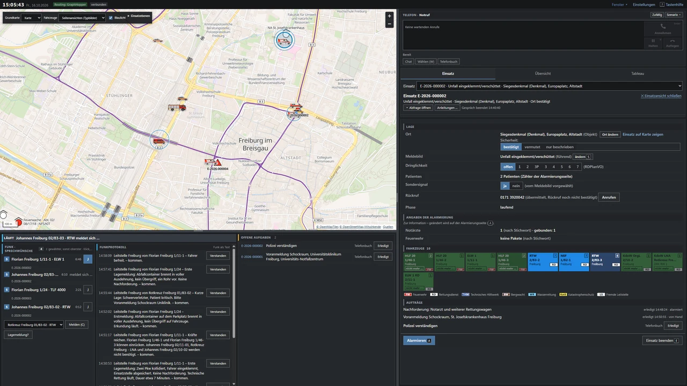Set Dringlichkeit to 3P

[x=536, y=167]
